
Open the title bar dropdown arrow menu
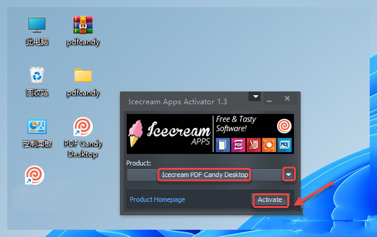point(255,96)
